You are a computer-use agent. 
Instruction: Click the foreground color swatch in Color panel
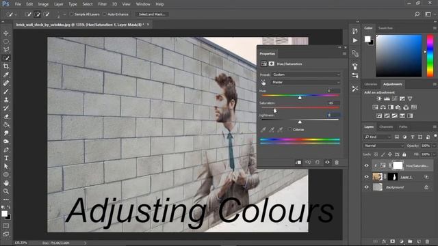(x=368, y=39)
